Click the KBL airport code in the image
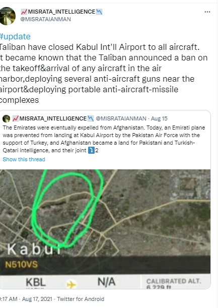Viewport: 219px width, 308px height. (36, 283)
